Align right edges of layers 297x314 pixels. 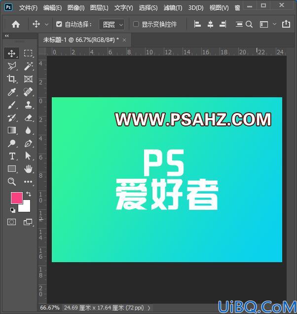click(223, 24)
